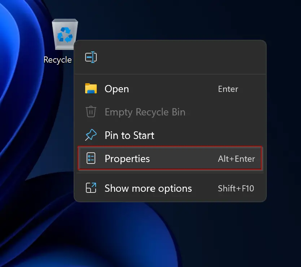Select the Recycle Bin desktop icon
The image size is (301, 267).
click(x=65, y=34)
